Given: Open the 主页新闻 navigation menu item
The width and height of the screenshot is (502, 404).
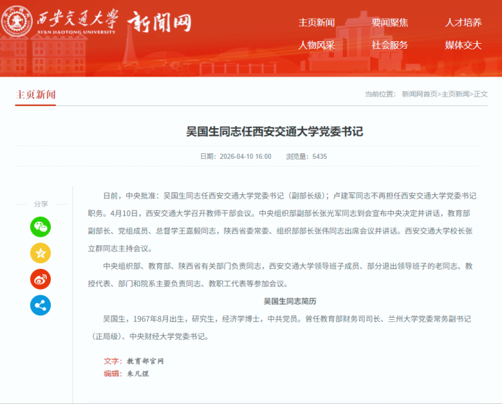Looking at the screenshot, I should pos(317,22).
